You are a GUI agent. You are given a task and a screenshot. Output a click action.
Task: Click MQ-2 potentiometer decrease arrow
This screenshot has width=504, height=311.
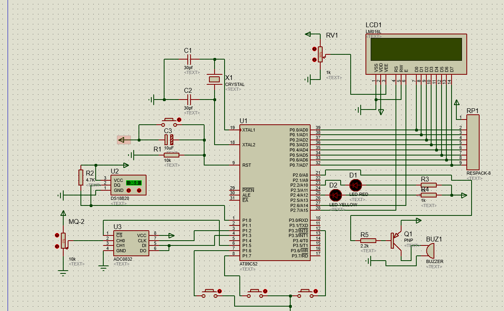57,246
